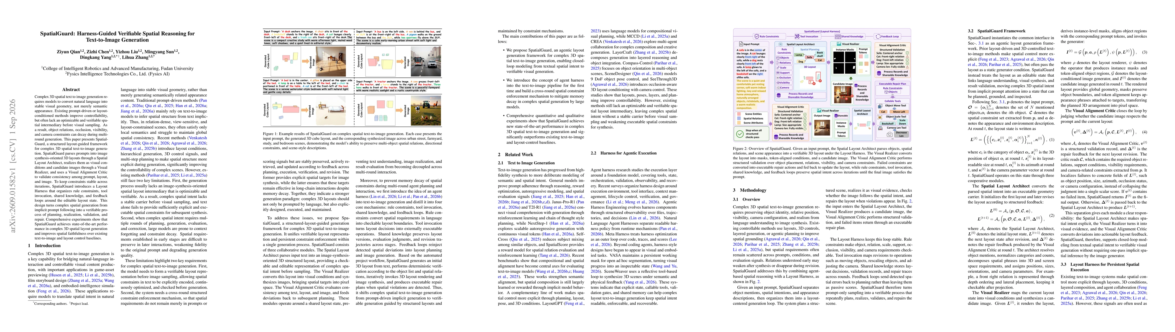
Task: Click the Relations icon in Rule Constraints list
Action: tap(778, 63)
